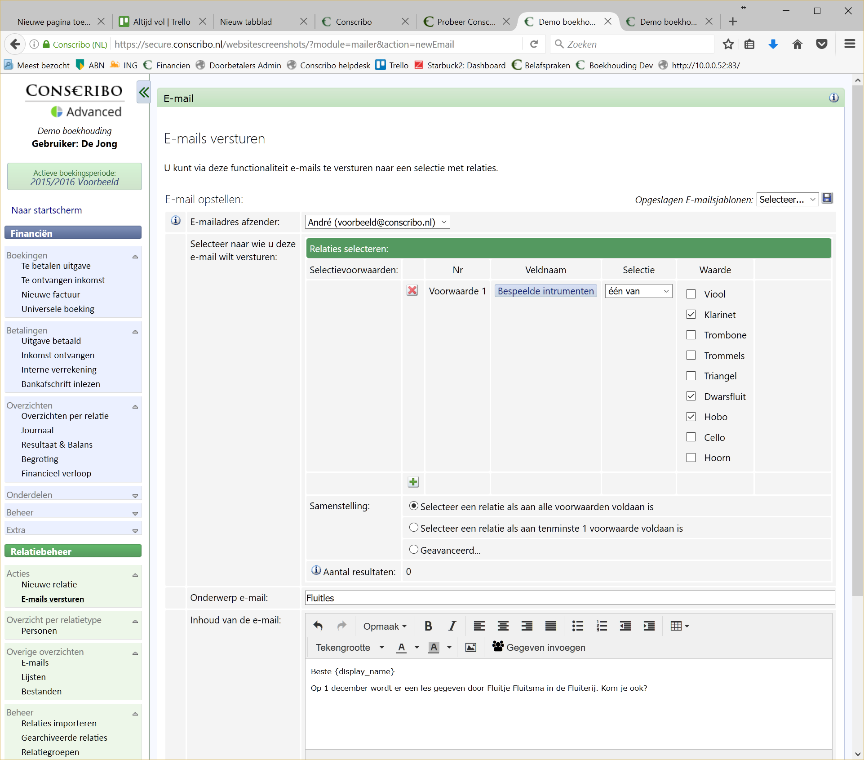Uncheck the Dwarsfluit checkbox
The height and width of the screenshot is (760, 864).
coord(691,396)
